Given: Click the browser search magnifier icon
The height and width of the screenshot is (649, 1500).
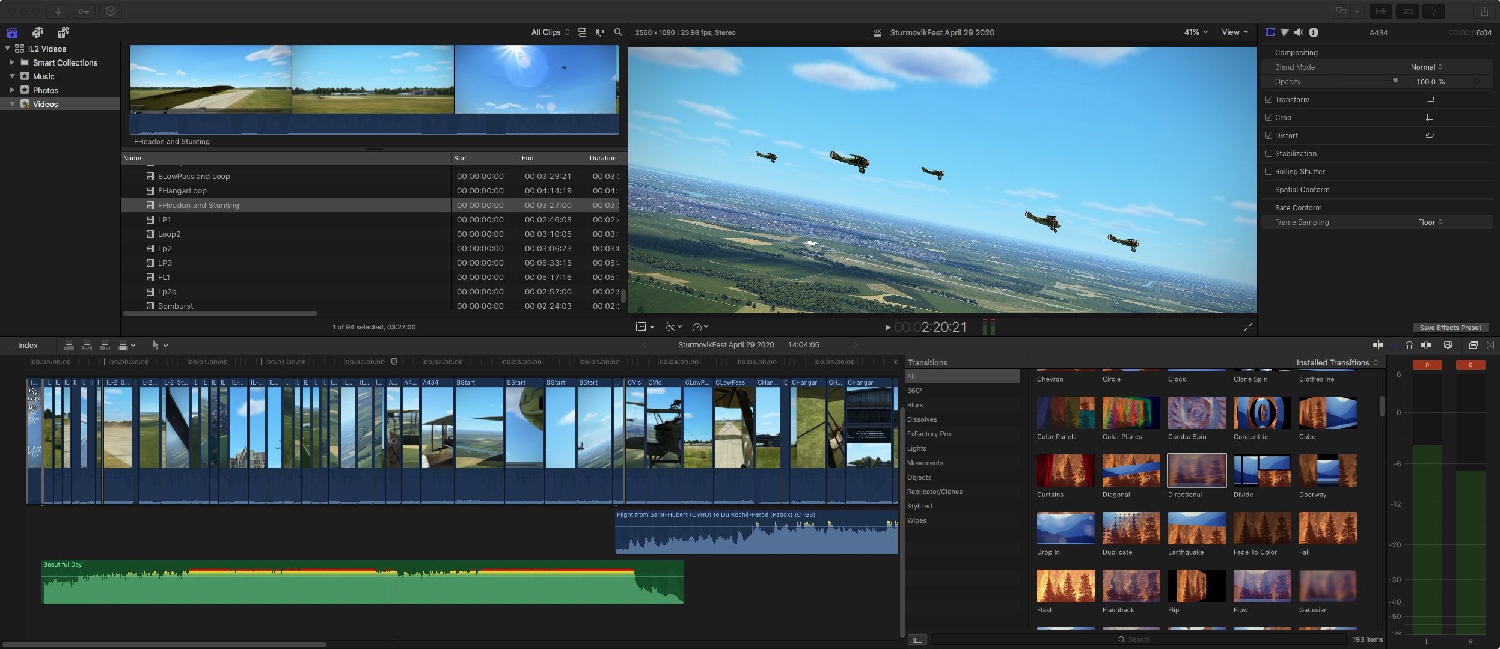Looking at the screenshot, I should 618,32.
